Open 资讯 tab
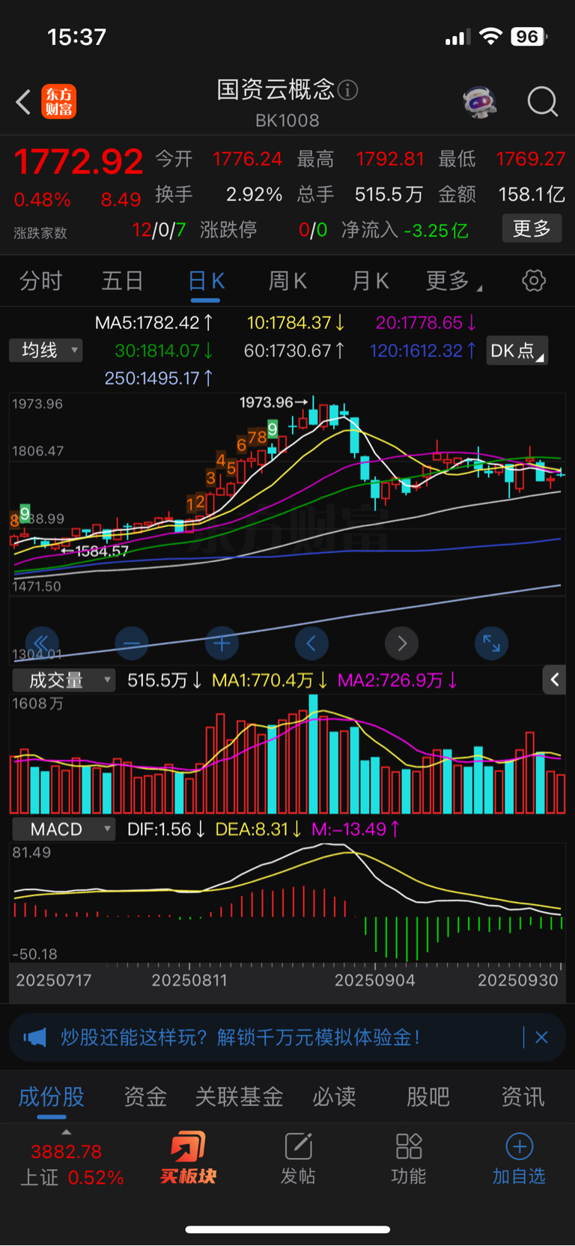This screenshot has height=1246, width=575. (x=523, y=1097)
